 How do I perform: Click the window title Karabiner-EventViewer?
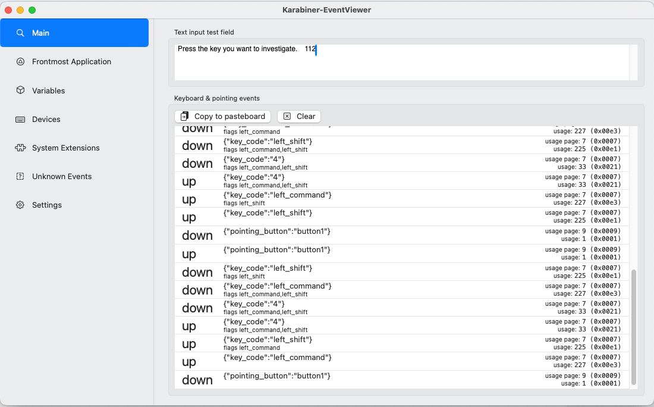[326, 10]
